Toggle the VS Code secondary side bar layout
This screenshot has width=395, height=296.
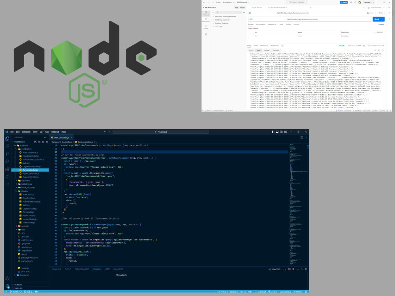[281, 132]
